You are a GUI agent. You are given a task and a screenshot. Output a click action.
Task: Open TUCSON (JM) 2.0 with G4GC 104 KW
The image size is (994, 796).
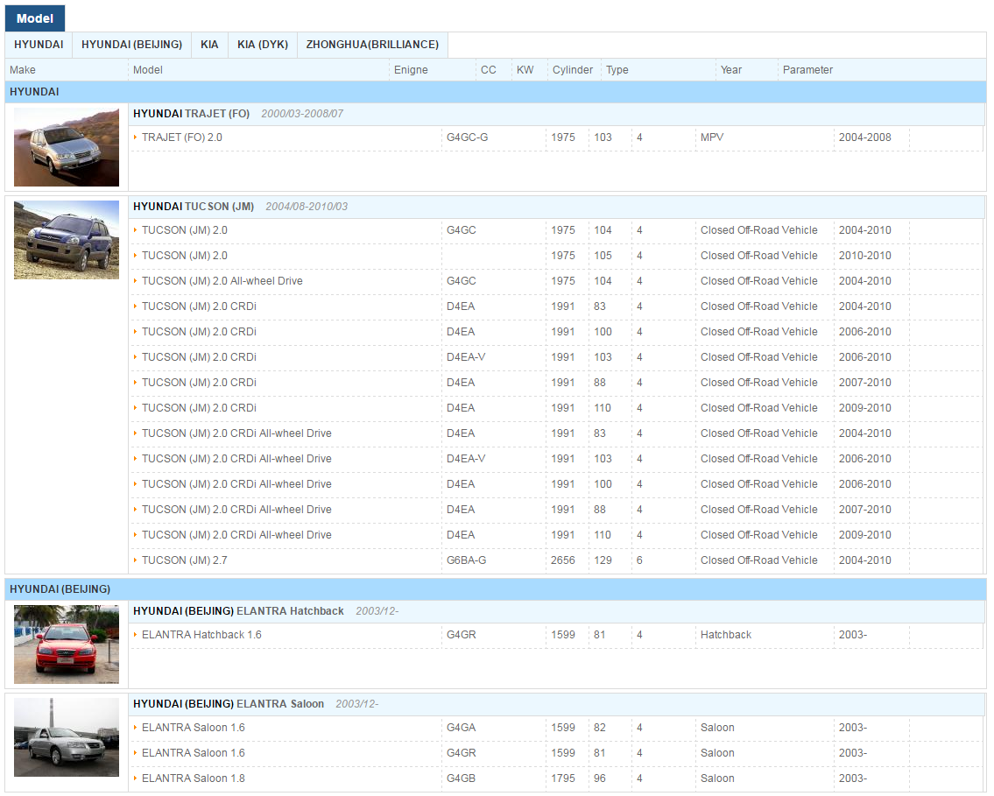pyautogui.click(x=185, y=230)
